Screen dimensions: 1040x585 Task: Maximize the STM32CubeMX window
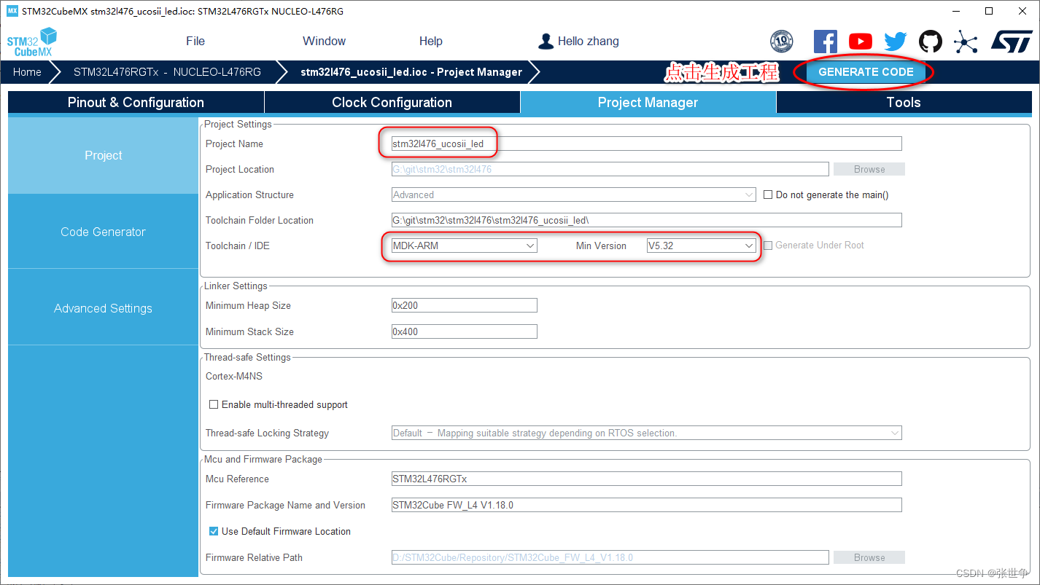click(989, 11)
